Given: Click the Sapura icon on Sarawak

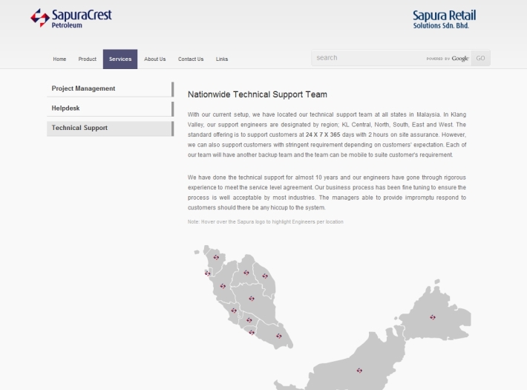Looking at the screenshot, I should coord(360,370).
